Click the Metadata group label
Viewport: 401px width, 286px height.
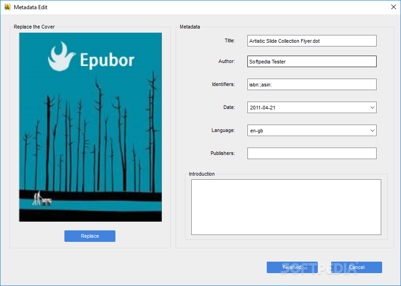point(190,27)
